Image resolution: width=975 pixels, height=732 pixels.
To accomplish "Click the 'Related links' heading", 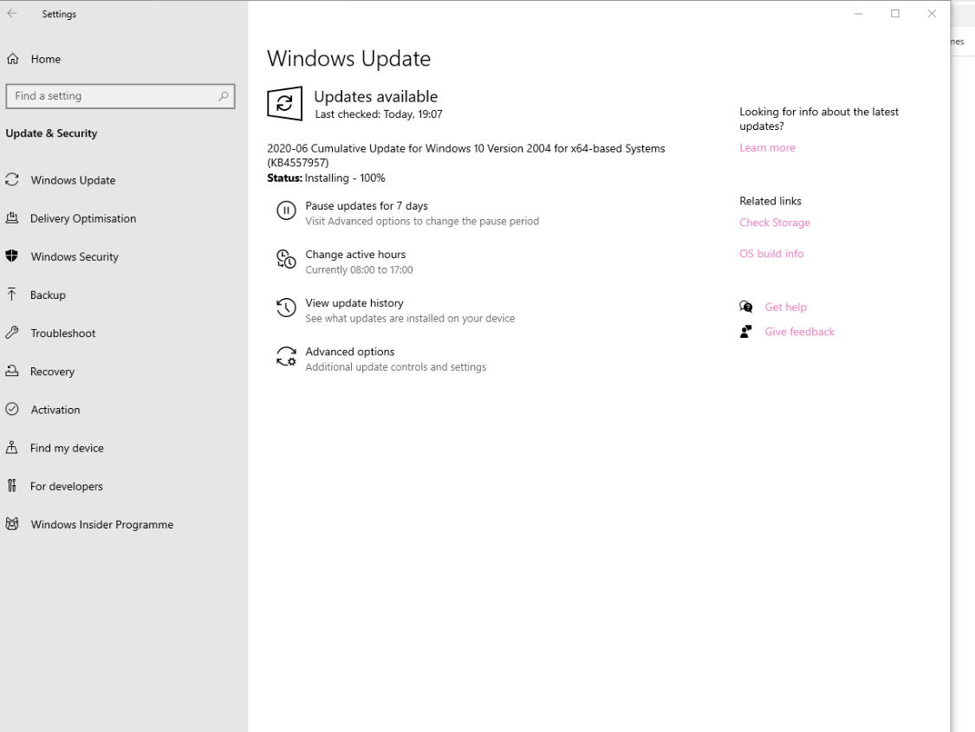I will (x=770, y=201).
